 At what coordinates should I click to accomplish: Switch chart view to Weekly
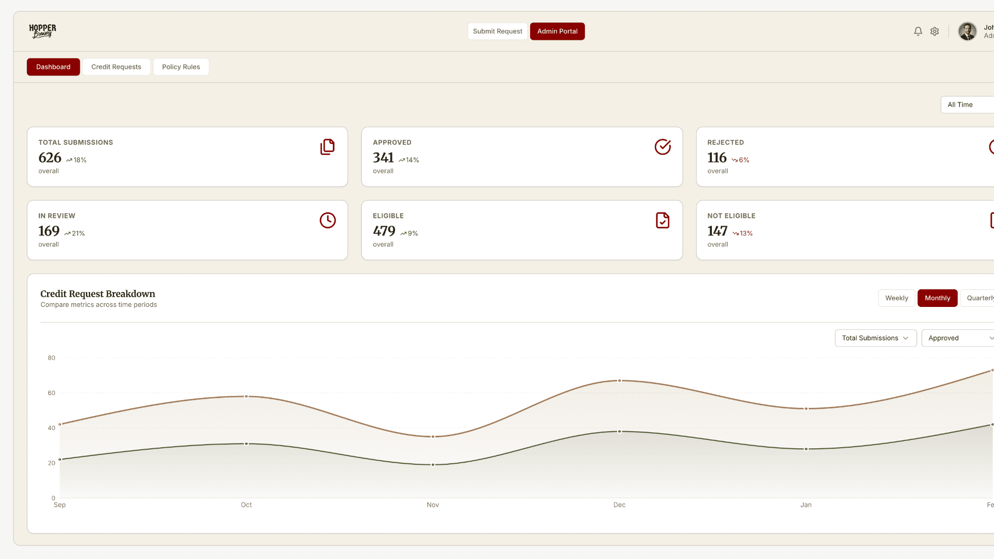point(896,298)
